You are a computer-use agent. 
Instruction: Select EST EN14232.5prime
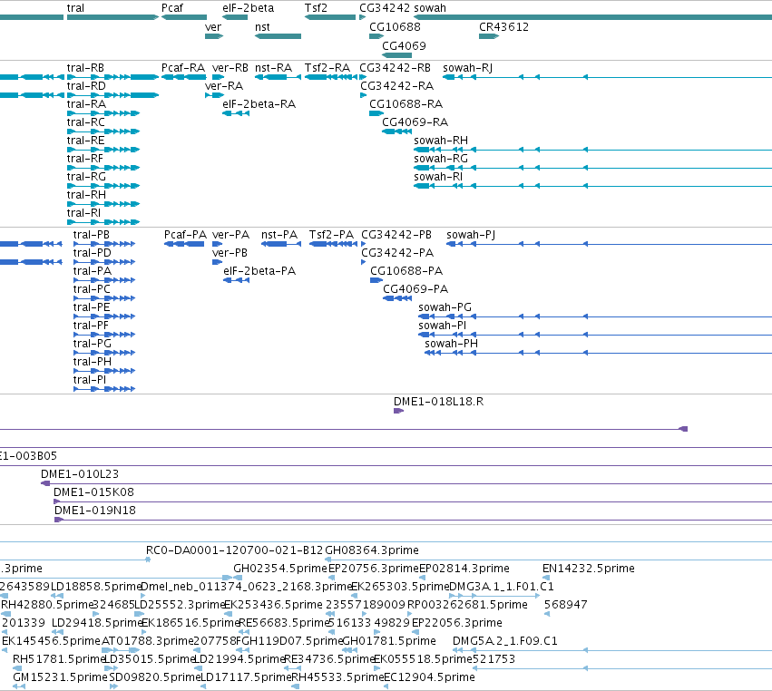pyautogui.click(x=589, y=569)
